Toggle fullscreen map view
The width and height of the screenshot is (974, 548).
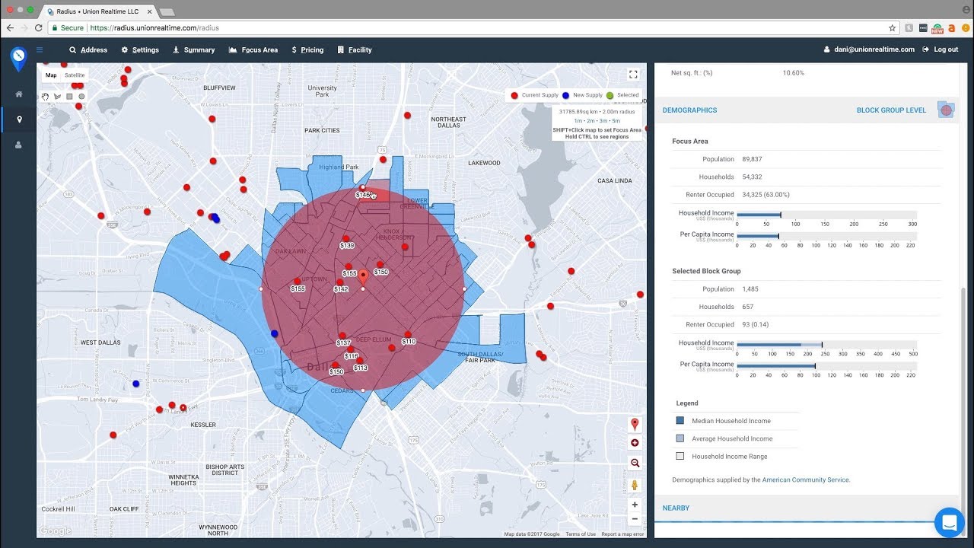[x=633, y=74]
